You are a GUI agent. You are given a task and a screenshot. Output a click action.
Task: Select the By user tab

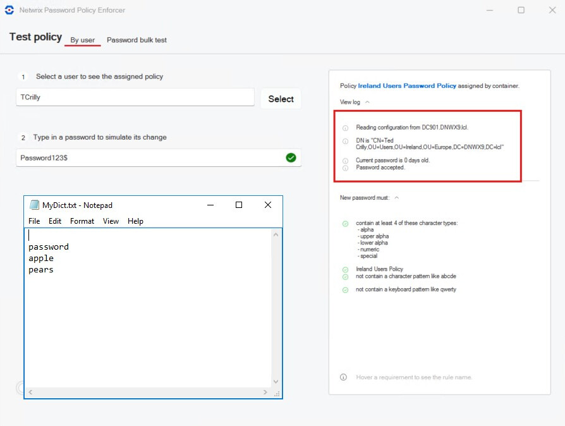[83, 40]
